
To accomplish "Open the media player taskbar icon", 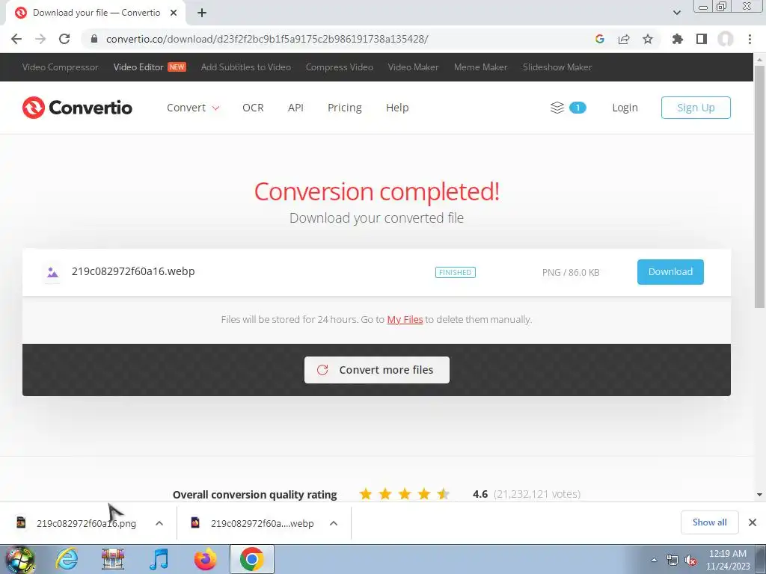I will [159, 559].
